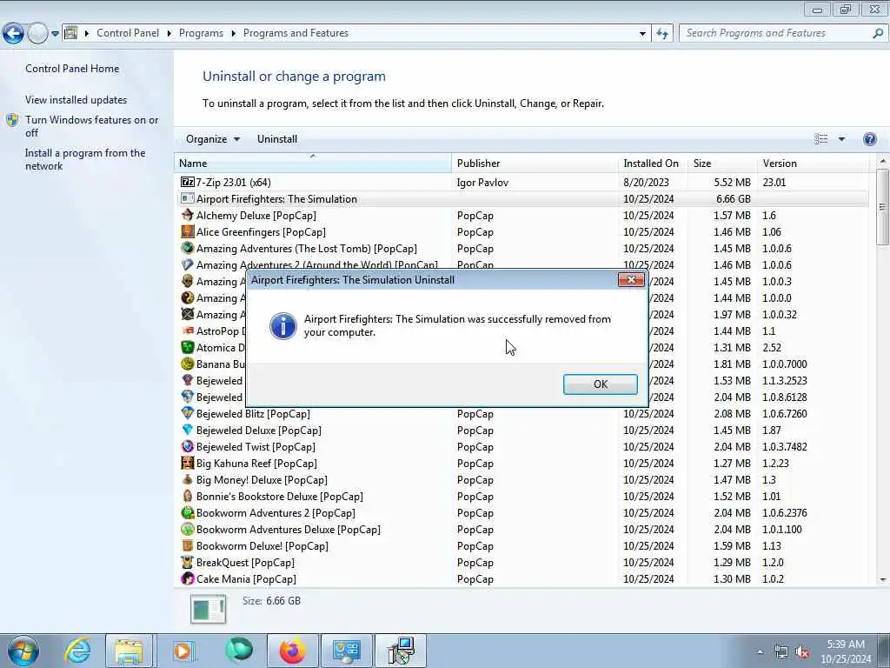Click Bookworm Adventures 2 icon
The width and height of the screenshot is (890, 668).
click(188, 512)
